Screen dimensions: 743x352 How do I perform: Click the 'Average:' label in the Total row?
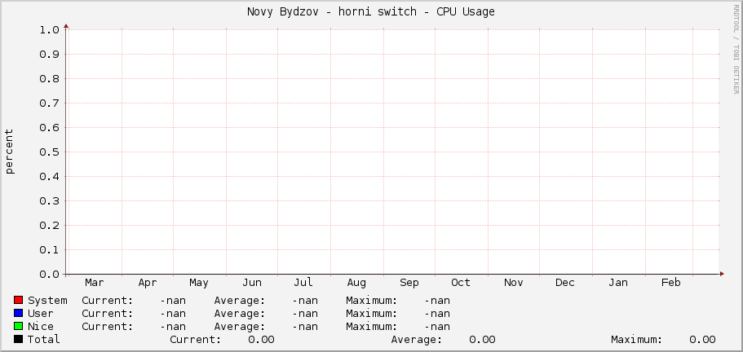point(417,339)
